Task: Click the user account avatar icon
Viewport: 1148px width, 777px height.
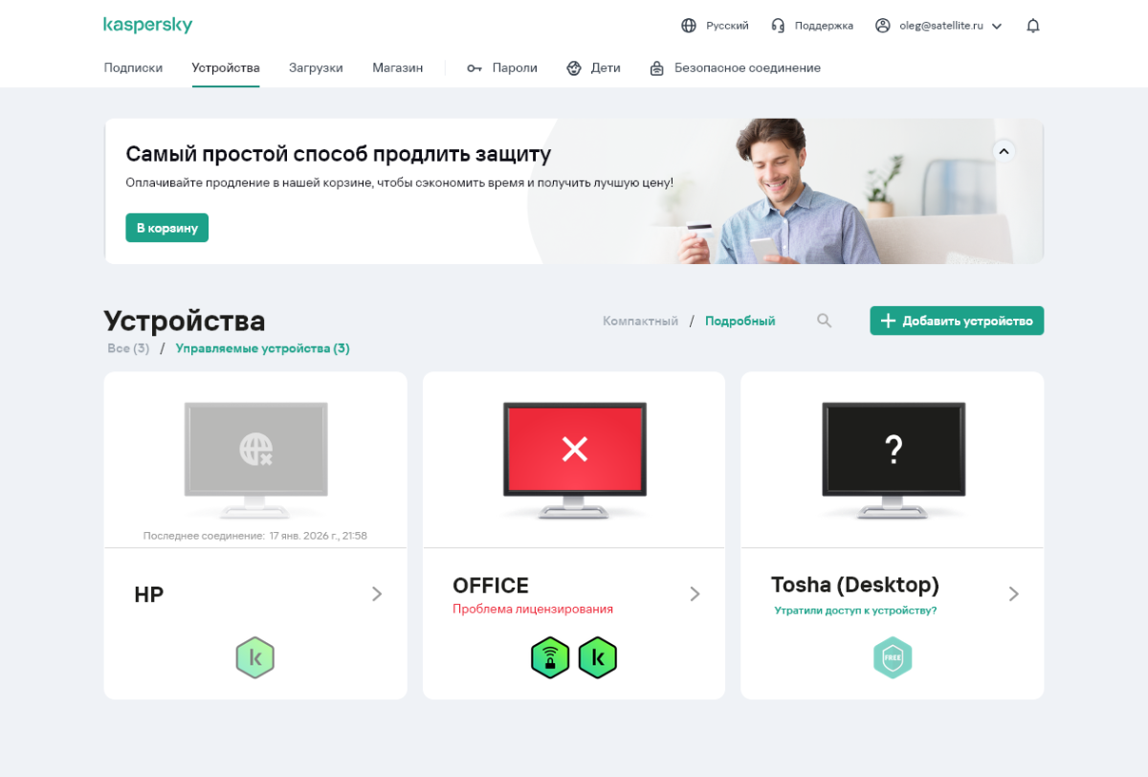Action: coord(883,26)
